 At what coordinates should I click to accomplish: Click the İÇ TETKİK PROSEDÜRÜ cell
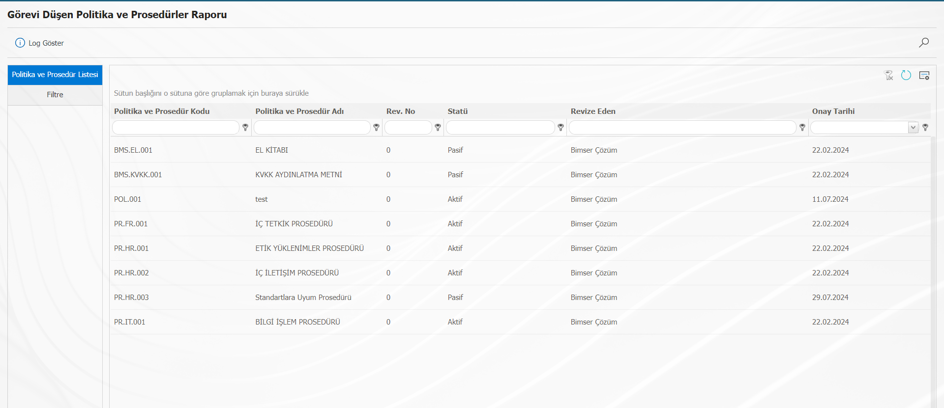coord(294,224)
